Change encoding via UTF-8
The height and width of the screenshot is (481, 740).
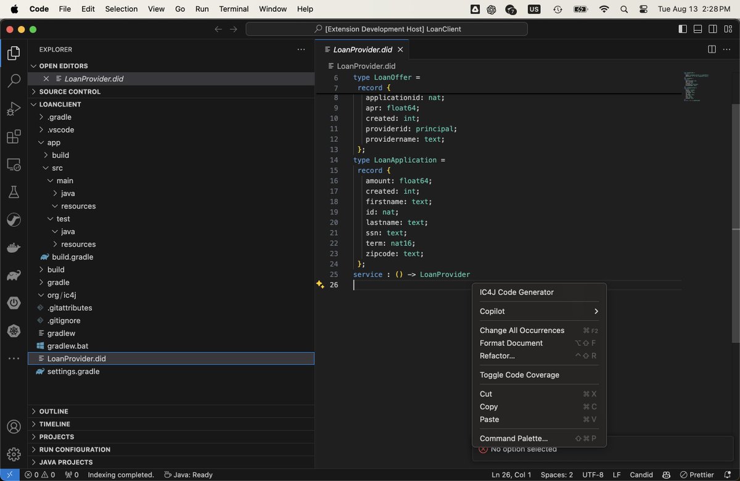pos(593,475)
